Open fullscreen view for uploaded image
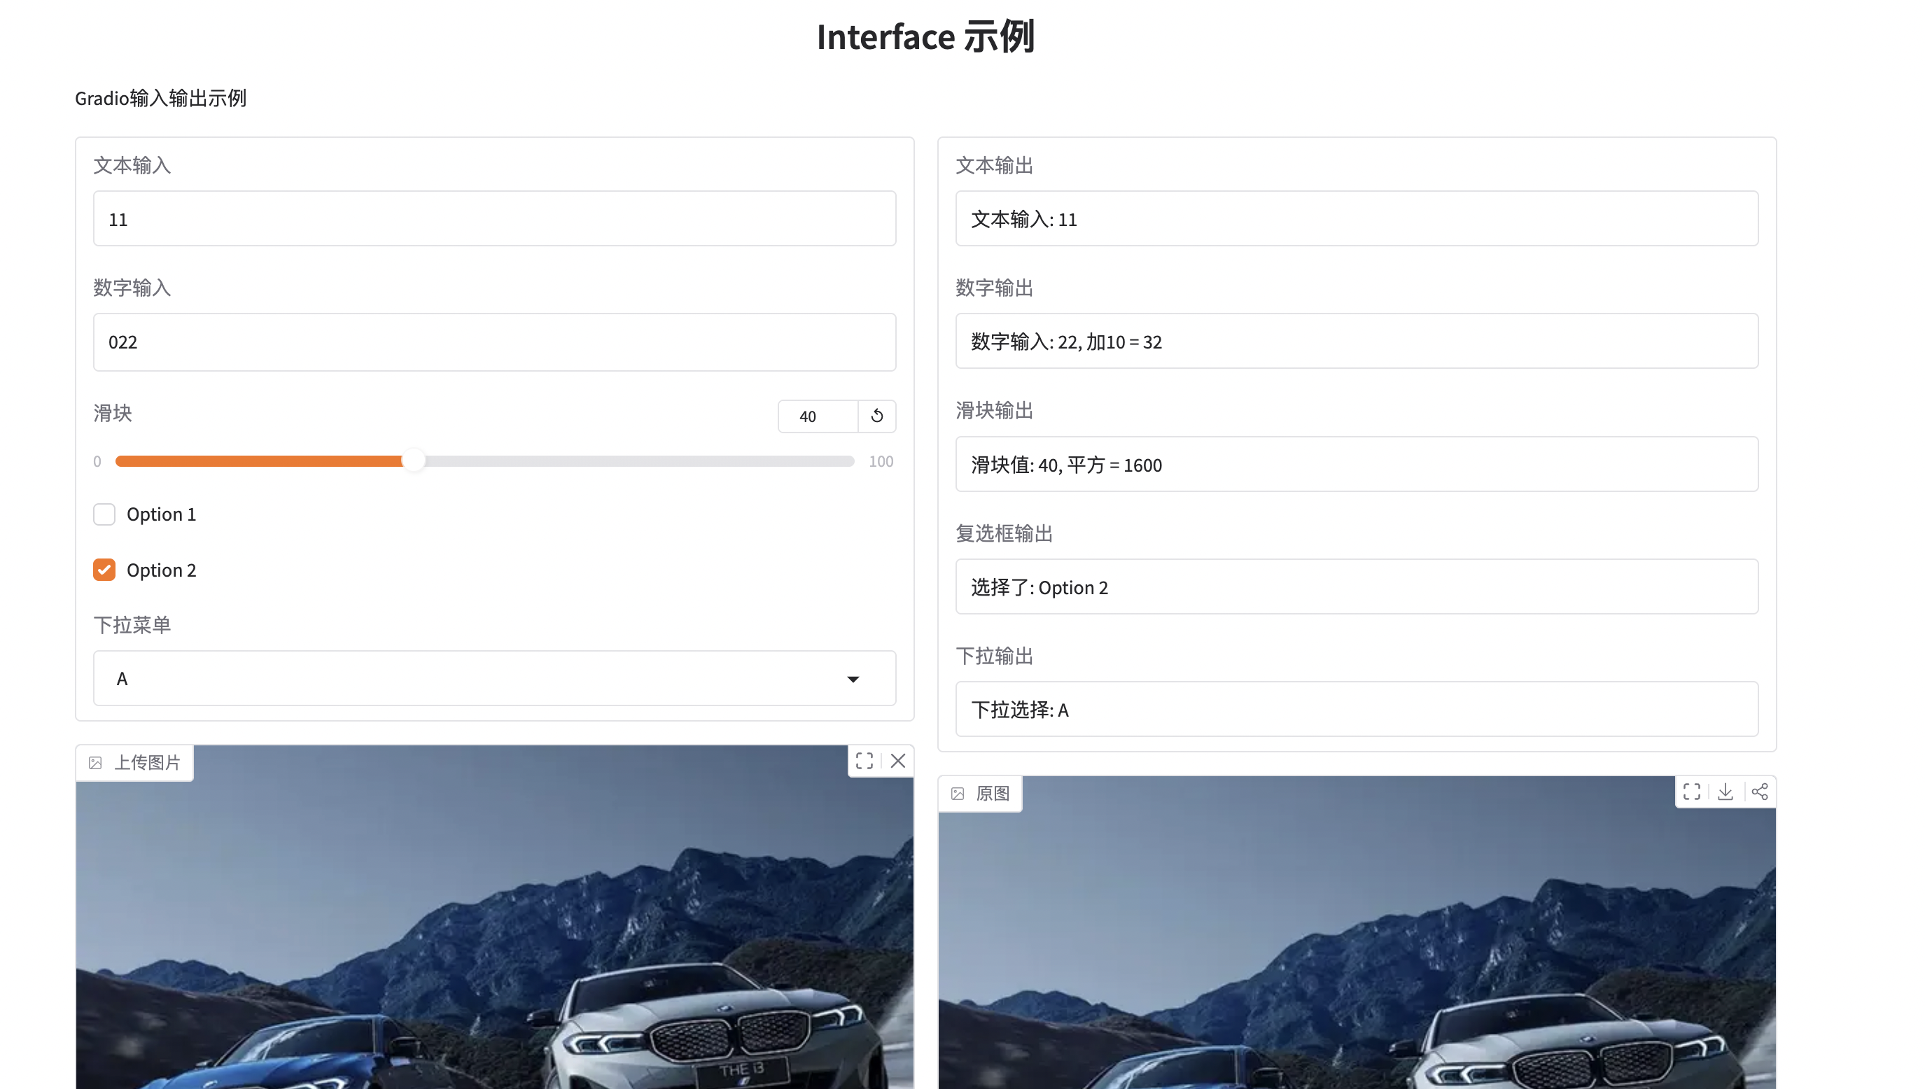 [864, 761]
